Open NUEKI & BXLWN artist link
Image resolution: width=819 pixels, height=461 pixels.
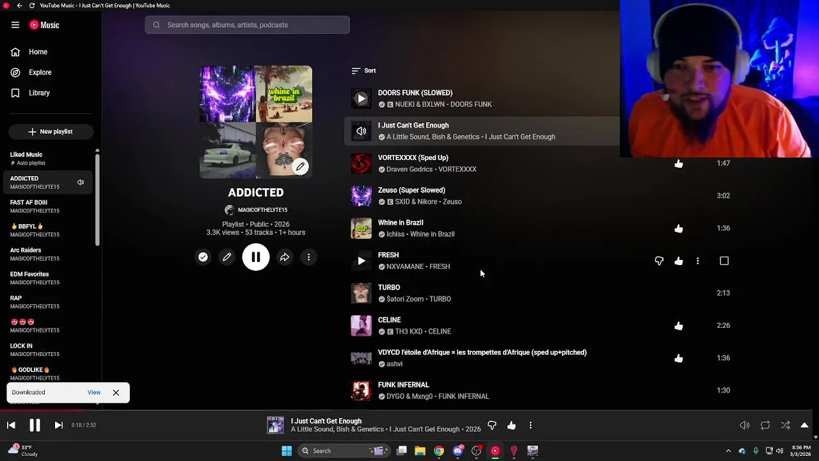point(420,104)
